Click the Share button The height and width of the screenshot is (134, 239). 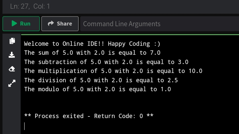(60, 24)
